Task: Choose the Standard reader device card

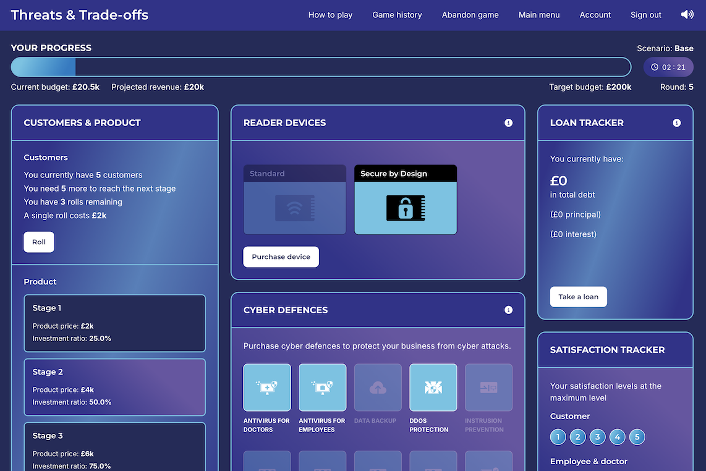Action: tap(294, 200)
